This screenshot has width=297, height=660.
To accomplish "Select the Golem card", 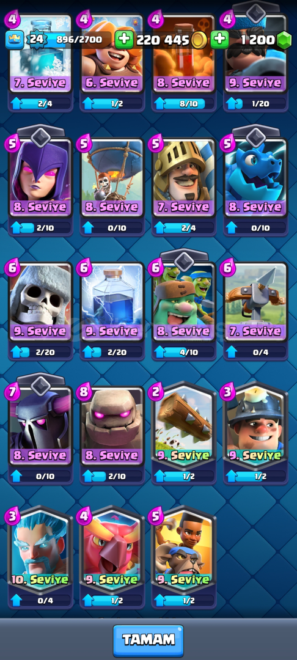I will click(112, 426).
